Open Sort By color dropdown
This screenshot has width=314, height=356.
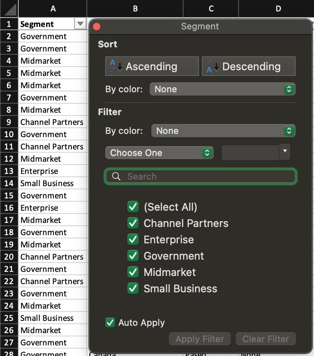[222, 89]
